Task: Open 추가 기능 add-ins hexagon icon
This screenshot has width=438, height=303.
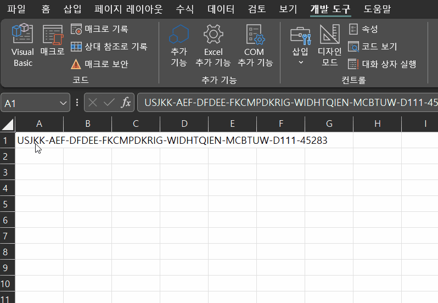Action: (179, 45)
